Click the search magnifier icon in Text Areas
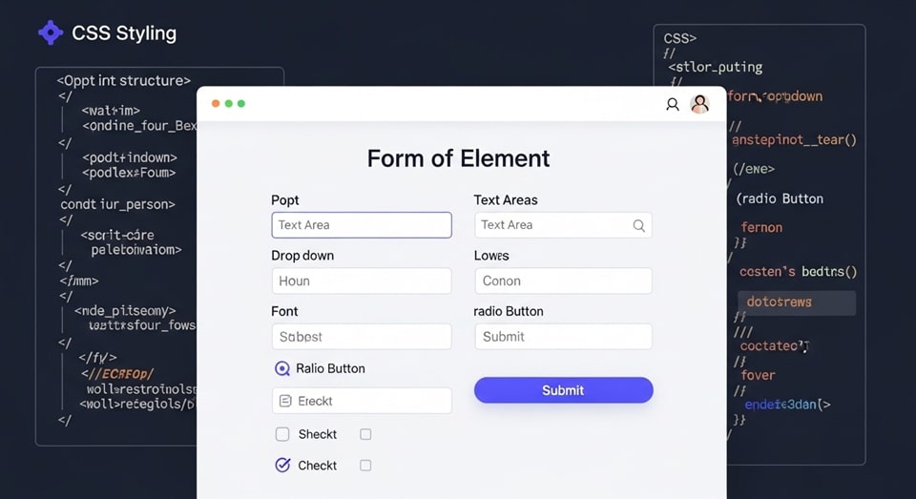This screenshot has height=499, width=916. 639,226
